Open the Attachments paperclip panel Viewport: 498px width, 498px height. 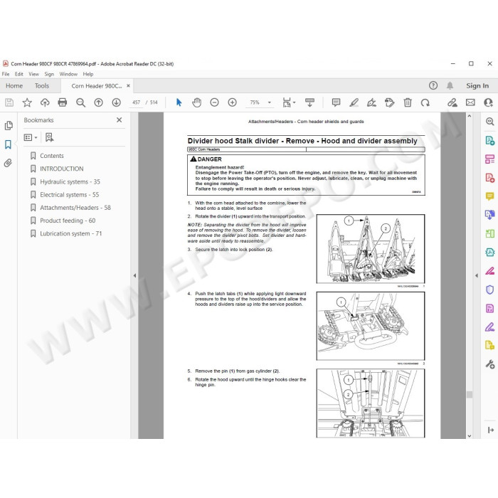[9, 163]
